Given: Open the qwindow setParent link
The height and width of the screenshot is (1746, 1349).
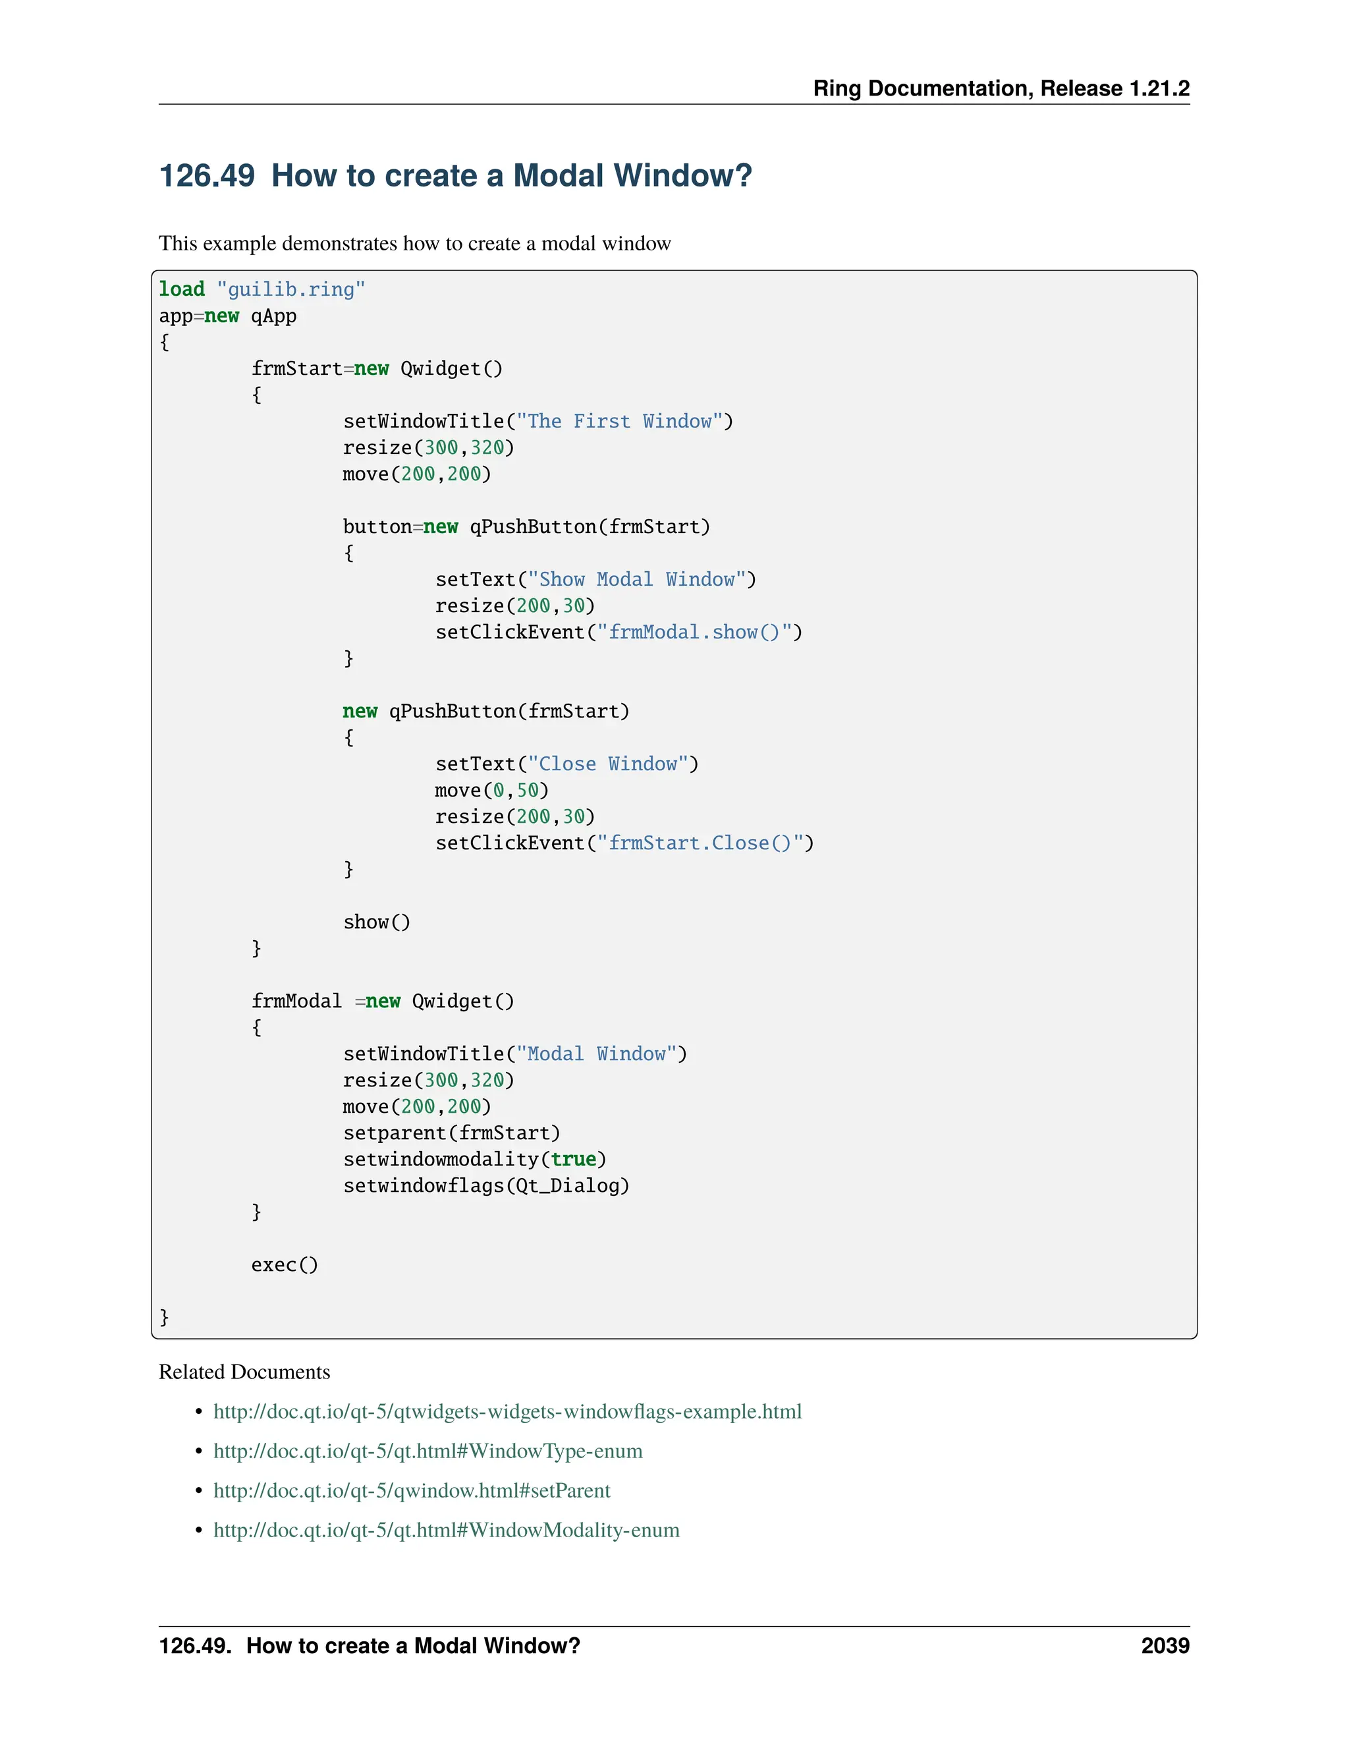Looking at the screenshot, I should (412, 1491).
